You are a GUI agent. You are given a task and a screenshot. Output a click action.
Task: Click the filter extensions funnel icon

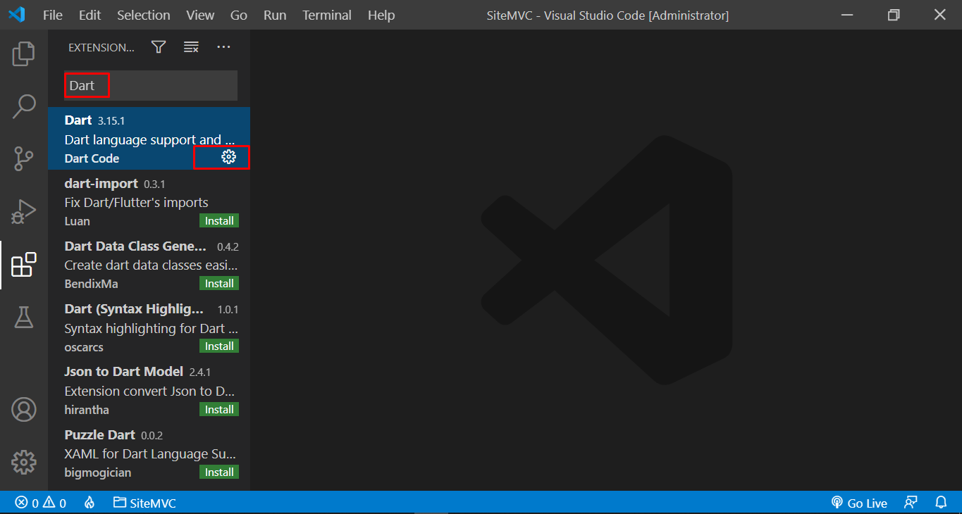[159, 47]
